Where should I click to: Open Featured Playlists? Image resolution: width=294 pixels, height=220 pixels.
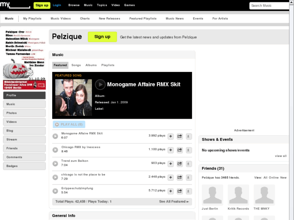(143, 19)
